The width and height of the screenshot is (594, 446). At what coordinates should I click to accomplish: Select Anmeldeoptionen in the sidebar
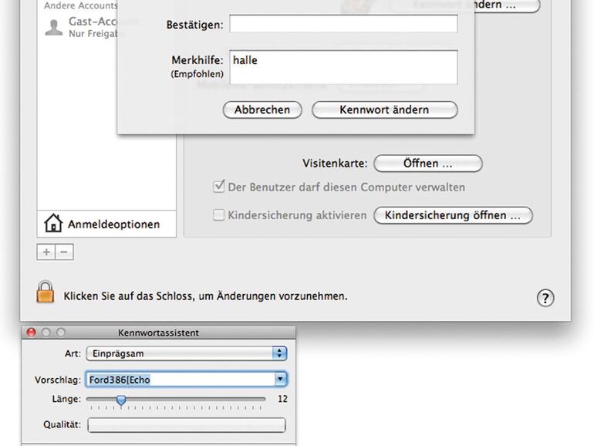pos(106,224)
